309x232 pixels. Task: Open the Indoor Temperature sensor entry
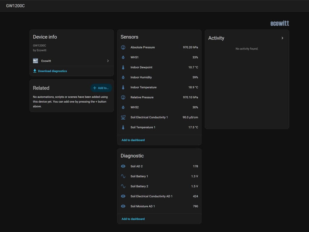[x=159, y=87]
